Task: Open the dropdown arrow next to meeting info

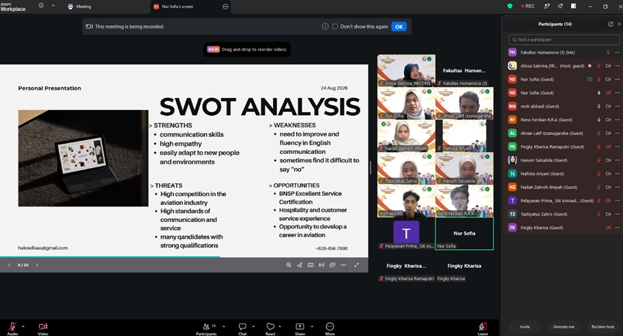Action: (53, 6)
